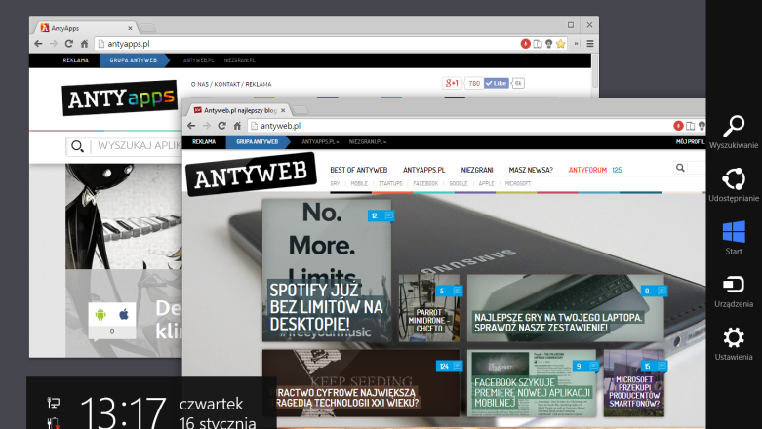Go forward in the Antyweb window
762x429 pixels.
(x=207, y=126)
